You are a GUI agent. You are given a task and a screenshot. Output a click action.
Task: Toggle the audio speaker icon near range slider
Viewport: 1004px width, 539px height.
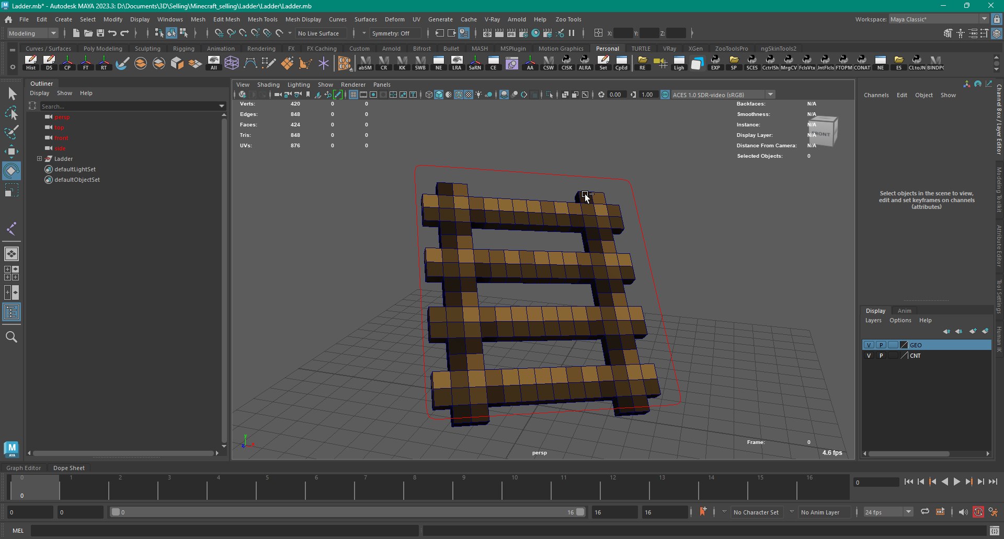point(963,512)
